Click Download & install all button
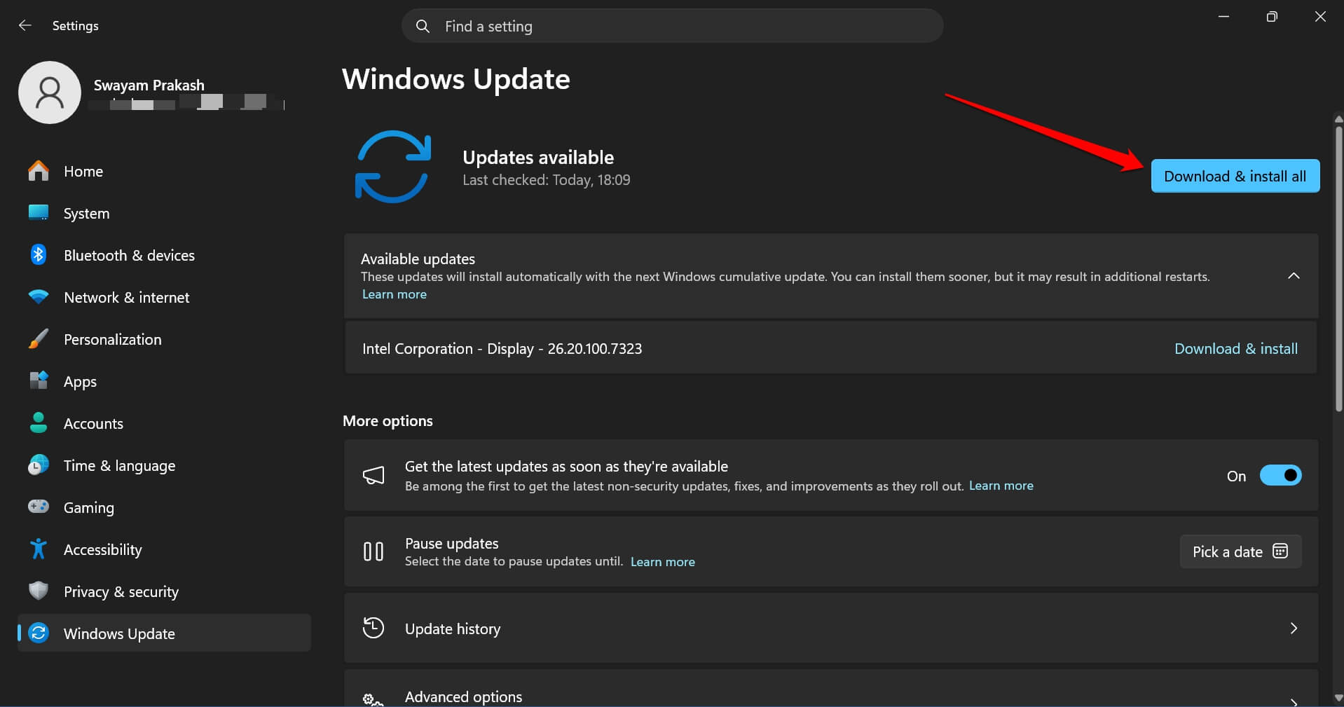 click(1235, 176)
